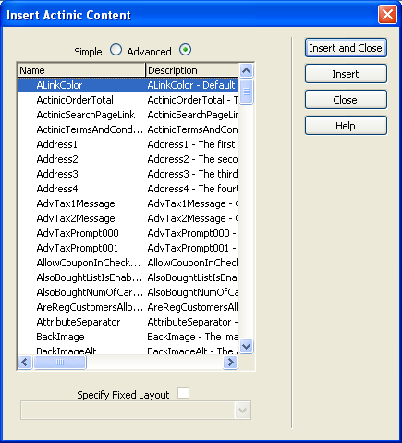The width and height of the screenshot is (402, 443).
Task: Click the 'AttributeSeparator -' description cell
Action: point(192,322)
